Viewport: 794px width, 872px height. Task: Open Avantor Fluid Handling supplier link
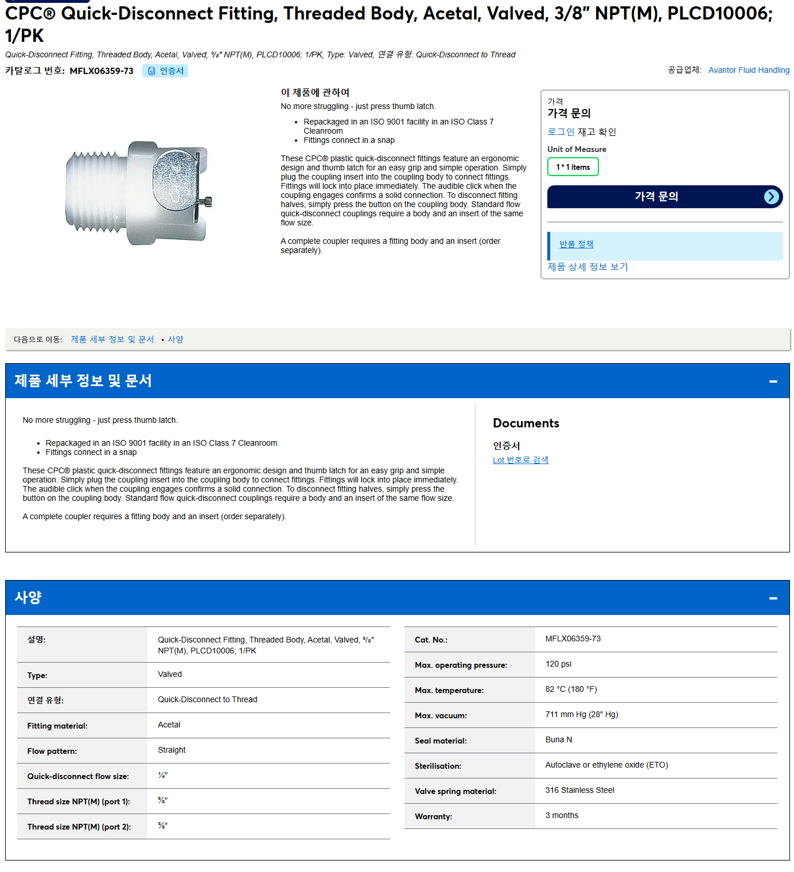tap(749, 70)
